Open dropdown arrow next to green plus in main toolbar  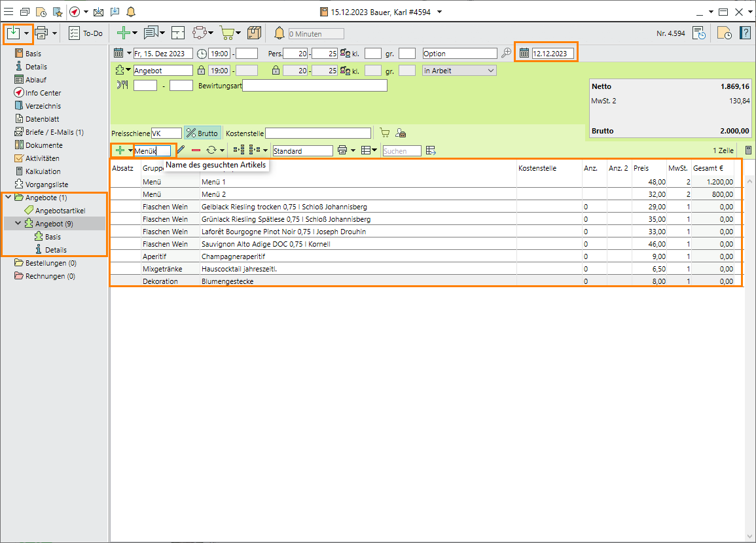[x=135, y=33]
